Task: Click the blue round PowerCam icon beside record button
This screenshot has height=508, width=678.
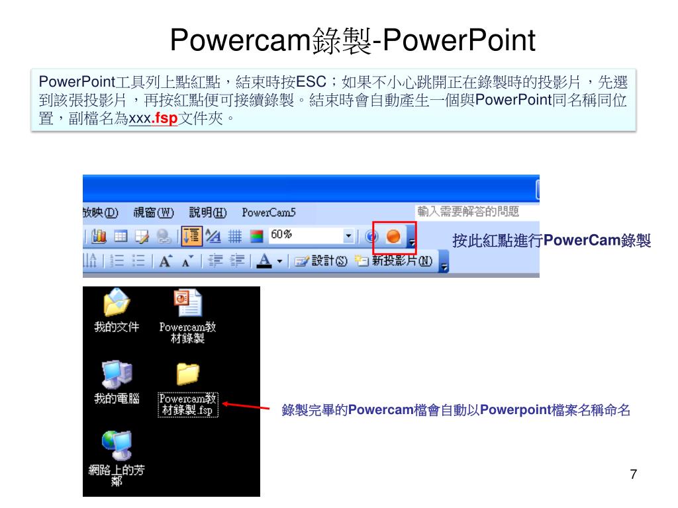Action: pyautogui.click(x=371, y=236)
